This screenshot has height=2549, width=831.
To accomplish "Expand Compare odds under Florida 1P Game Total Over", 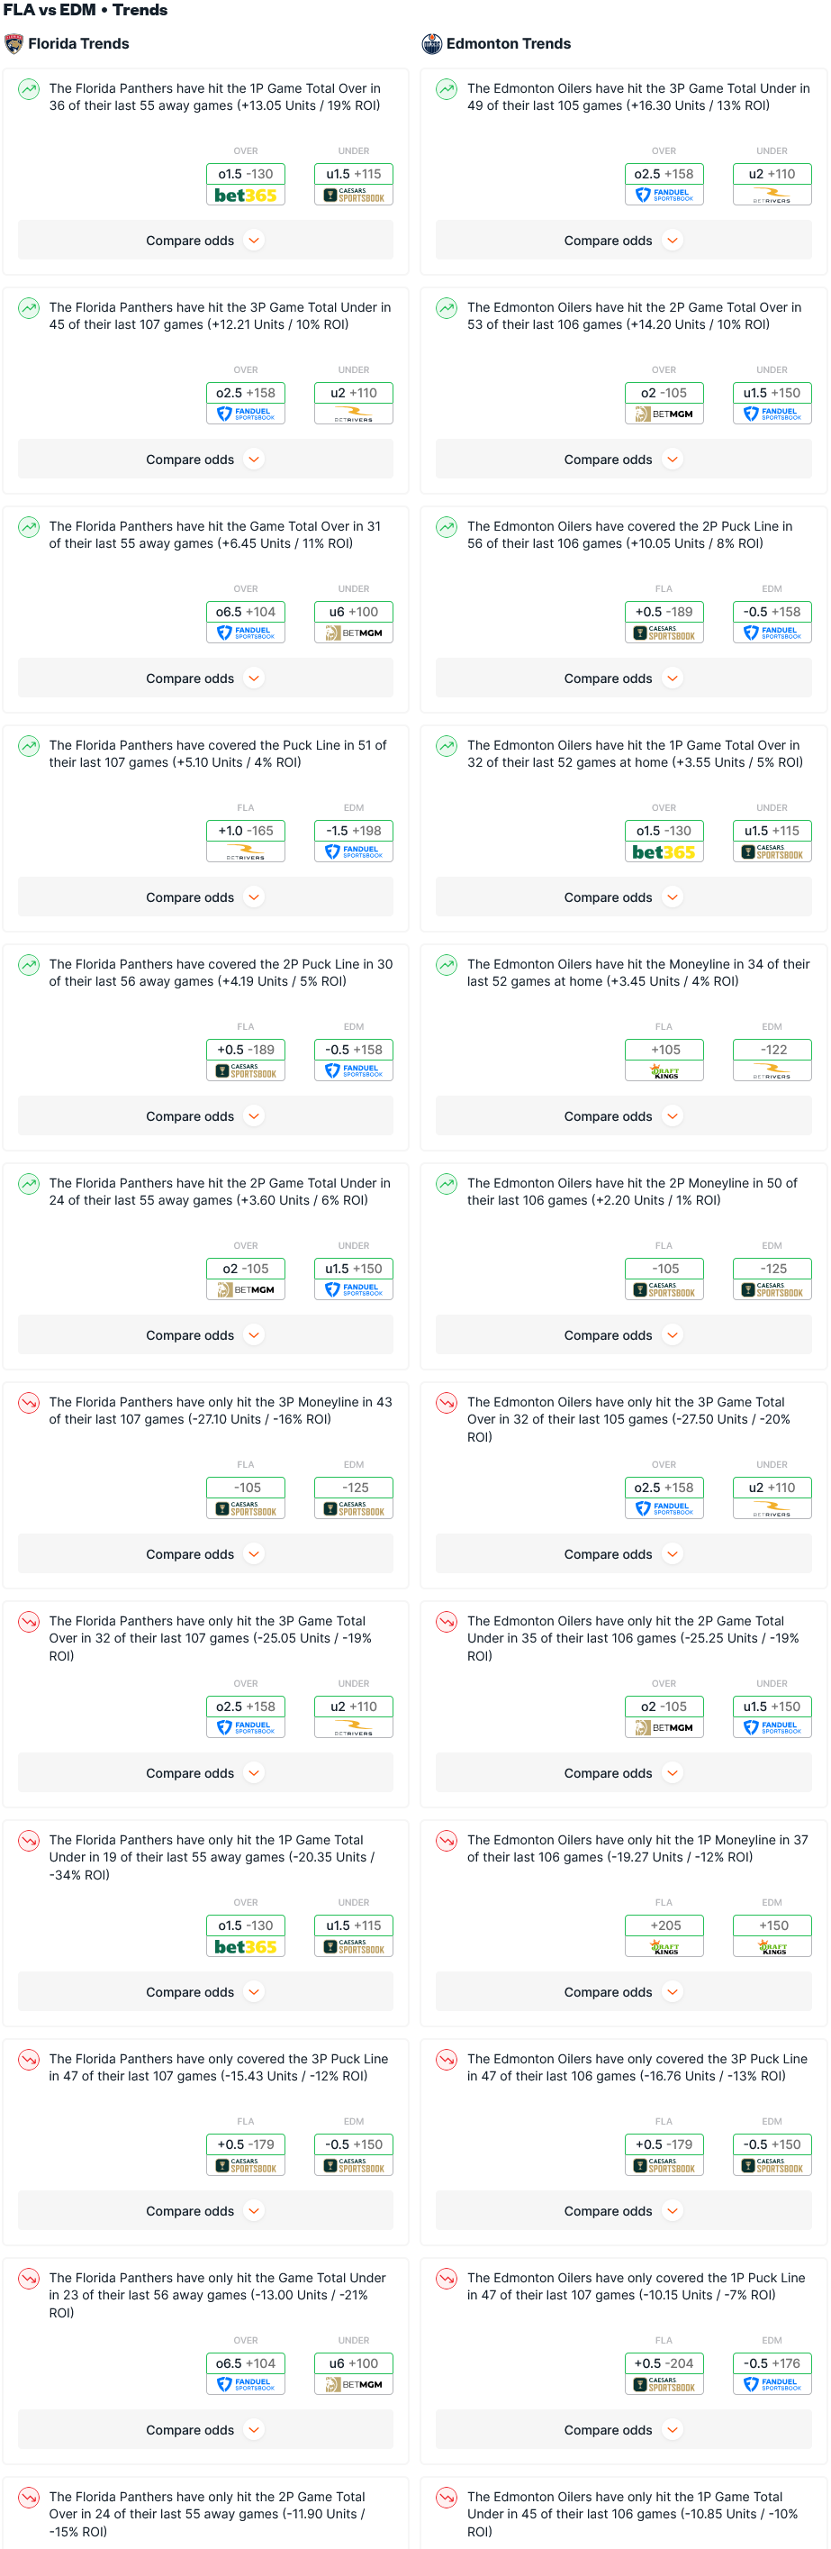I will (206, 241).
